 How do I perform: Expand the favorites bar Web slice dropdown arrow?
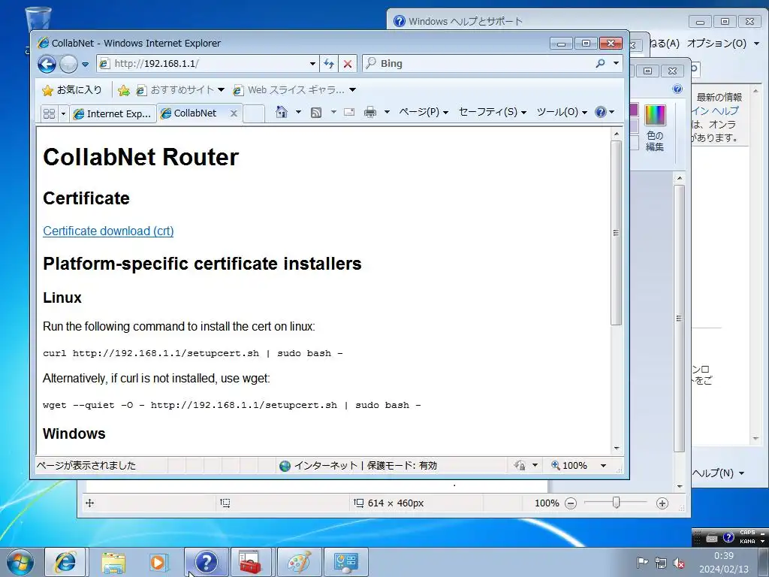pyautogui.click(x=353, y=90)
